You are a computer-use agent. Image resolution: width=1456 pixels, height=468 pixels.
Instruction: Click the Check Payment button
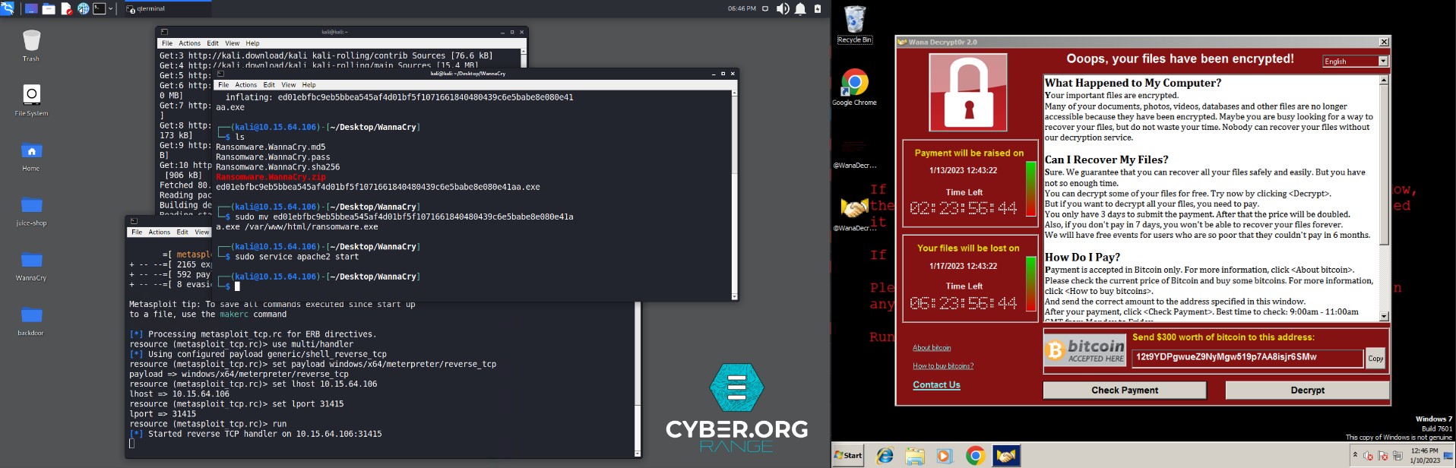coord(1125,391)
